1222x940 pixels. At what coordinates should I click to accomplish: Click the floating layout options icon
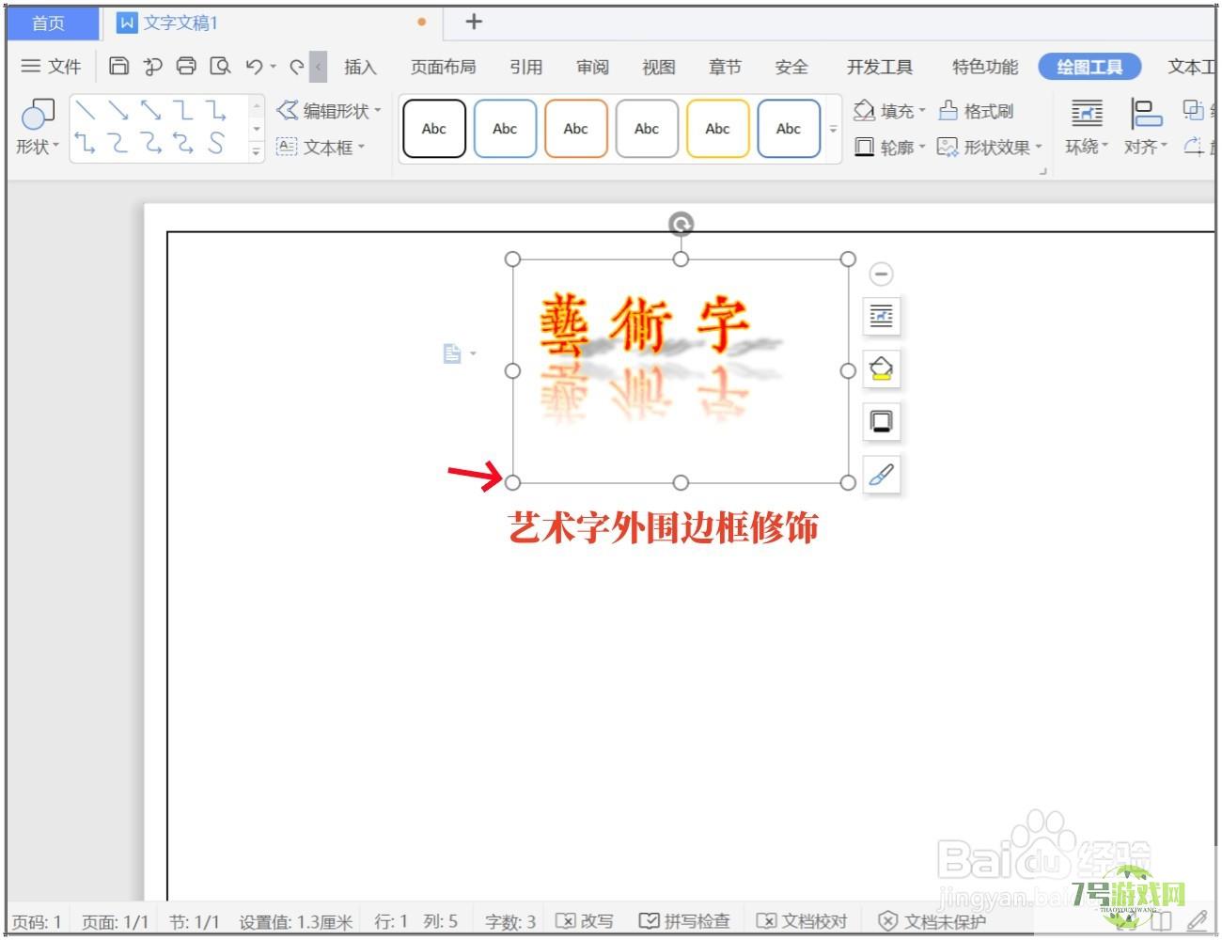pos(882,316)
